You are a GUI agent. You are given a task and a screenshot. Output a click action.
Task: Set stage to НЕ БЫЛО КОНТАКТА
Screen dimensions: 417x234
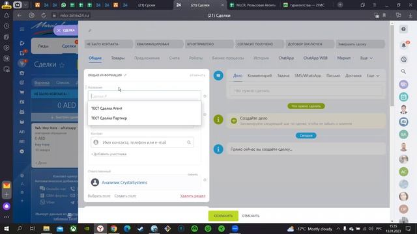click(109, 44)
